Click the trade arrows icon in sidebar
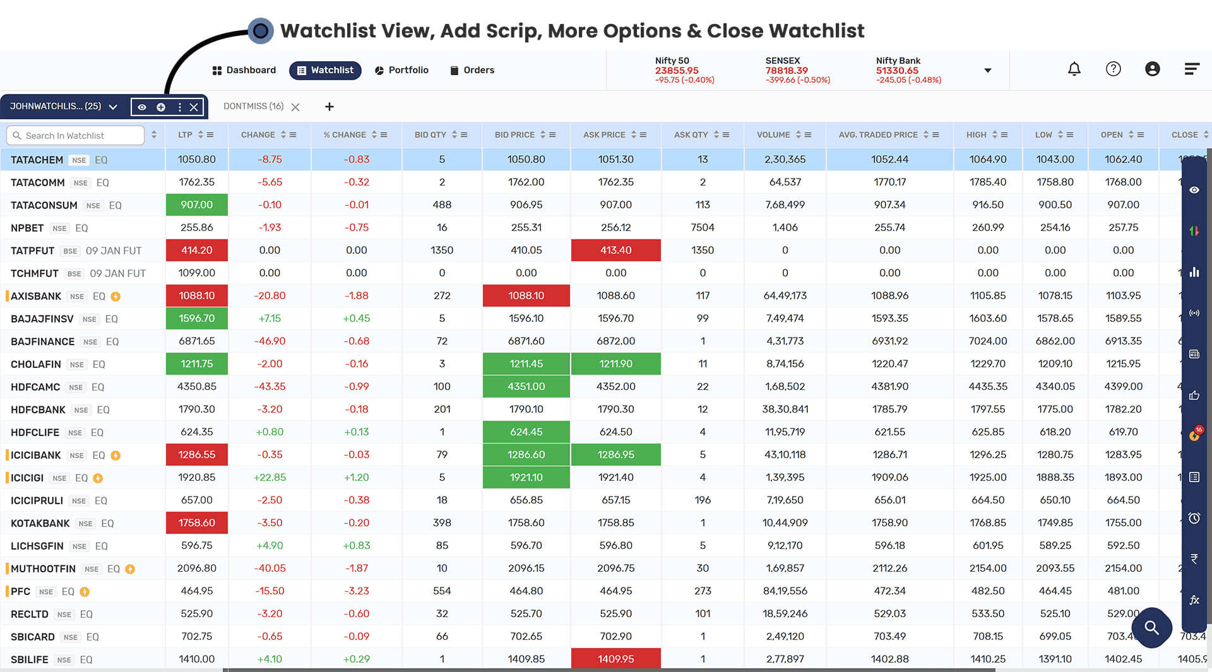 point(1194,231)
